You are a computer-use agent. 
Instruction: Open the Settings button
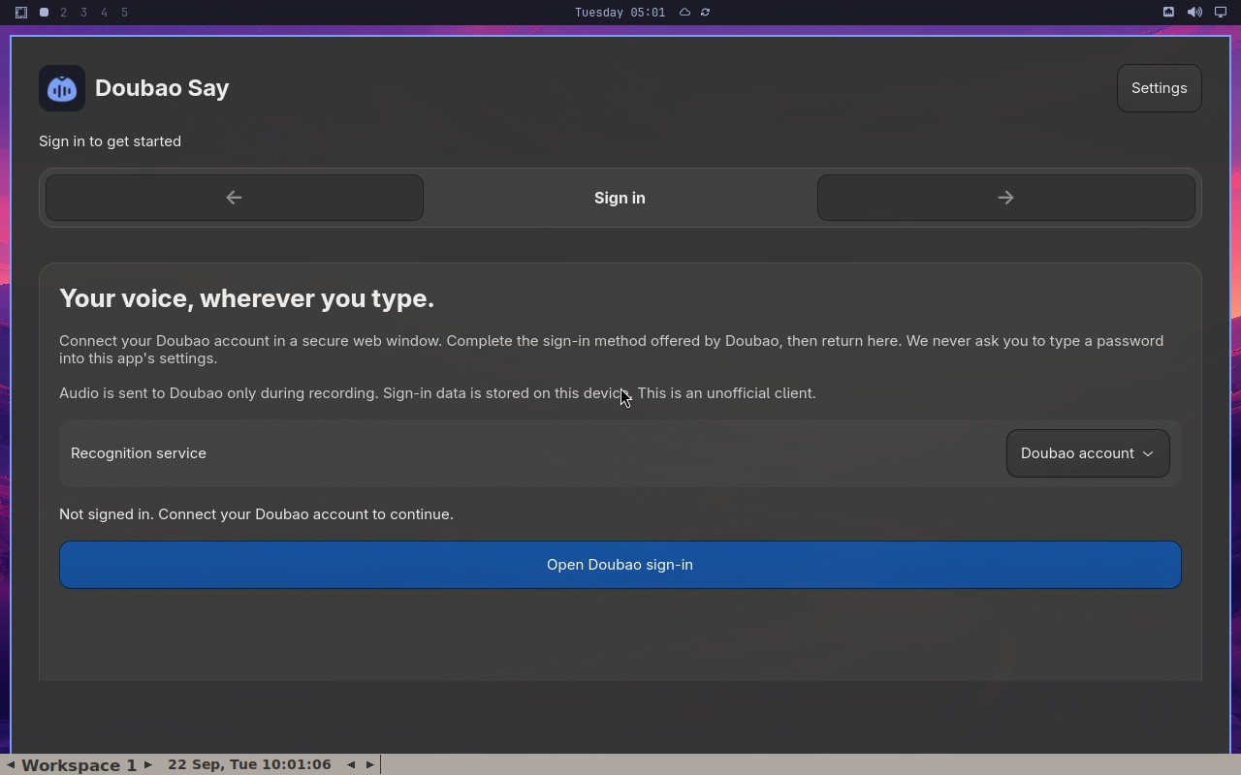coord(1159,88)
